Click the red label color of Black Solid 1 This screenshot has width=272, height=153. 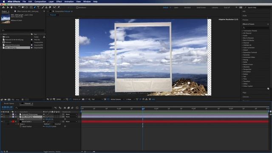(13, 122)
